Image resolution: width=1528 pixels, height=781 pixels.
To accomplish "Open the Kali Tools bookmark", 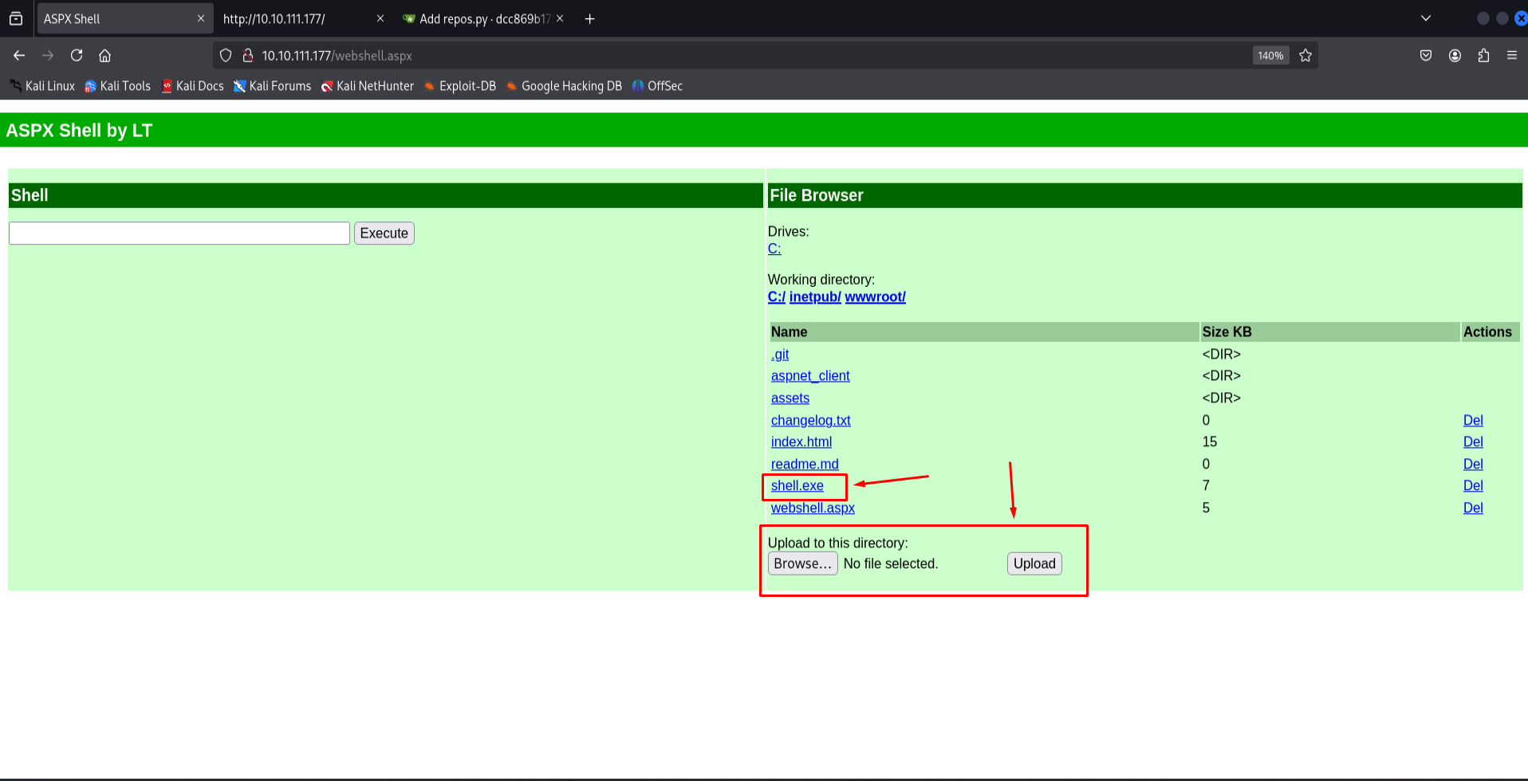I will click(x=118, y=86).
